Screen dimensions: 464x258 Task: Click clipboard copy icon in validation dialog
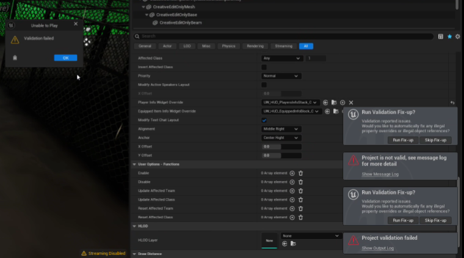pyautogui.click(x=15, y=57)
